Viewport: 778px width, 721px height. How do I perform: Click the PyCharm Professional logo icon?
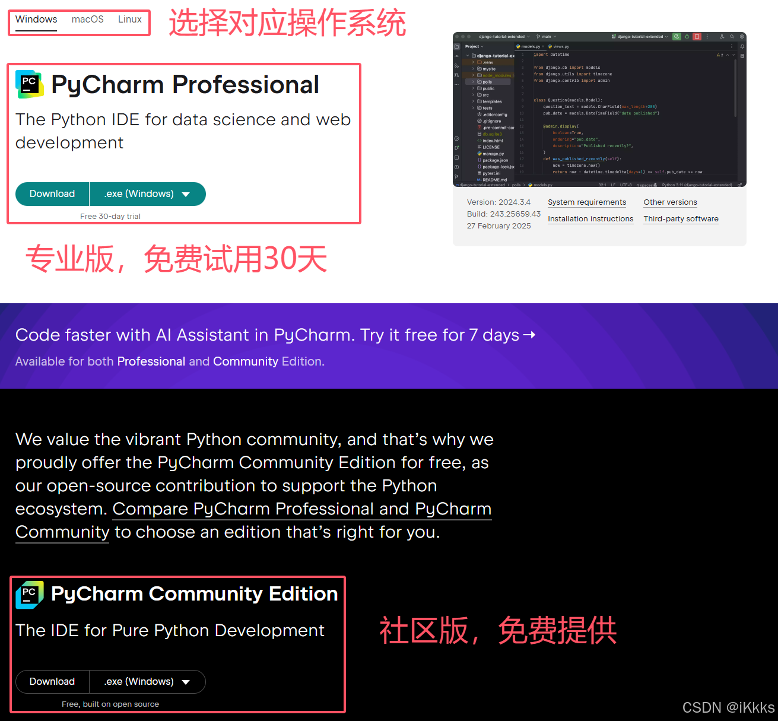tap(30, 84)
